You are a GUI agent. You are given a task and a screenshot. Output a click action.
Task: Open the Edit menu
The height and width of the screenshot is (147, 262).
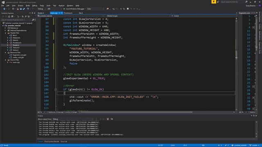point(8,5)
